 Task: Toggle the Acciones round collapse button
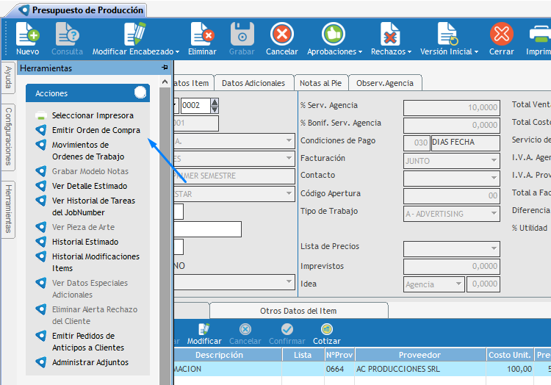click(x=140, y=93)
